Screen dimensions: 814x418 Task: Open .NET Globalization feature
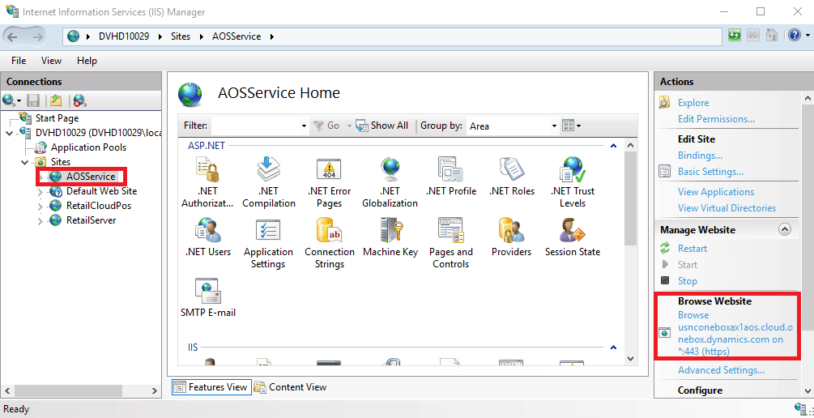point(390,182)
